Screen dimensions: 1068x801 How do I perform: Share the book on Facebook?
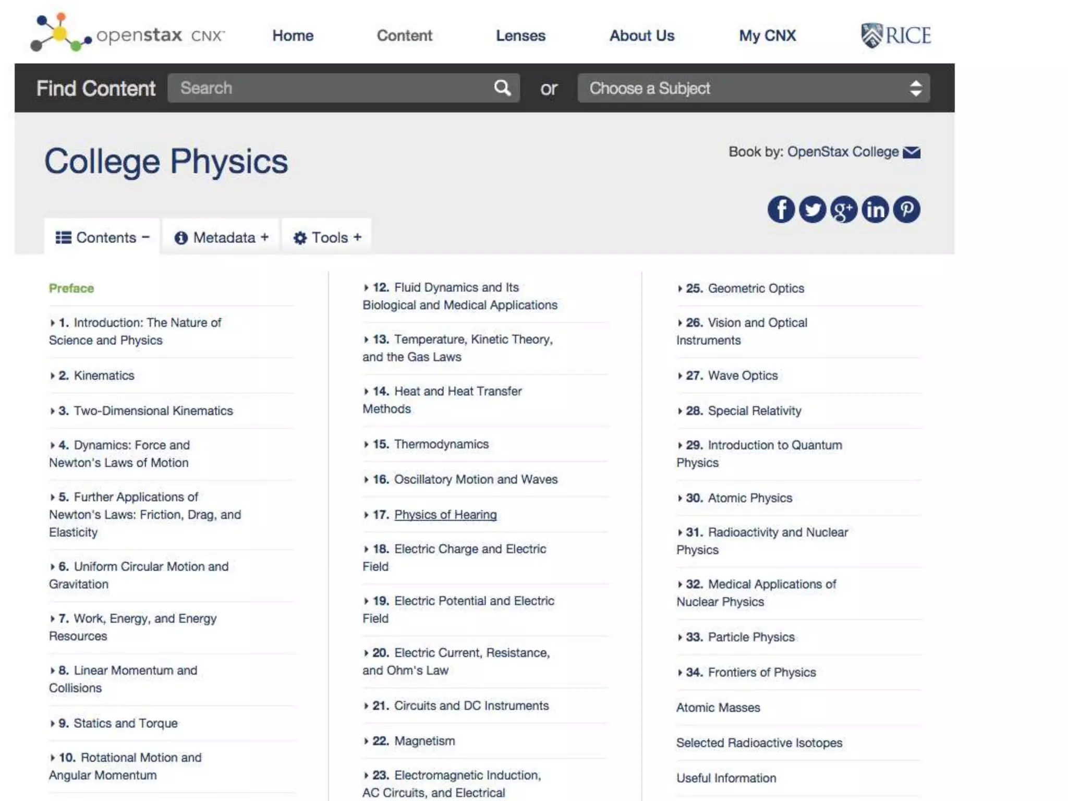[781, 210]
